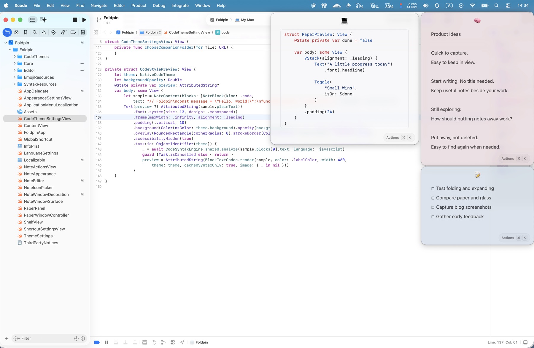
Task: Check 'Test folding and expanding' checkbox
Action: [433, 189]
